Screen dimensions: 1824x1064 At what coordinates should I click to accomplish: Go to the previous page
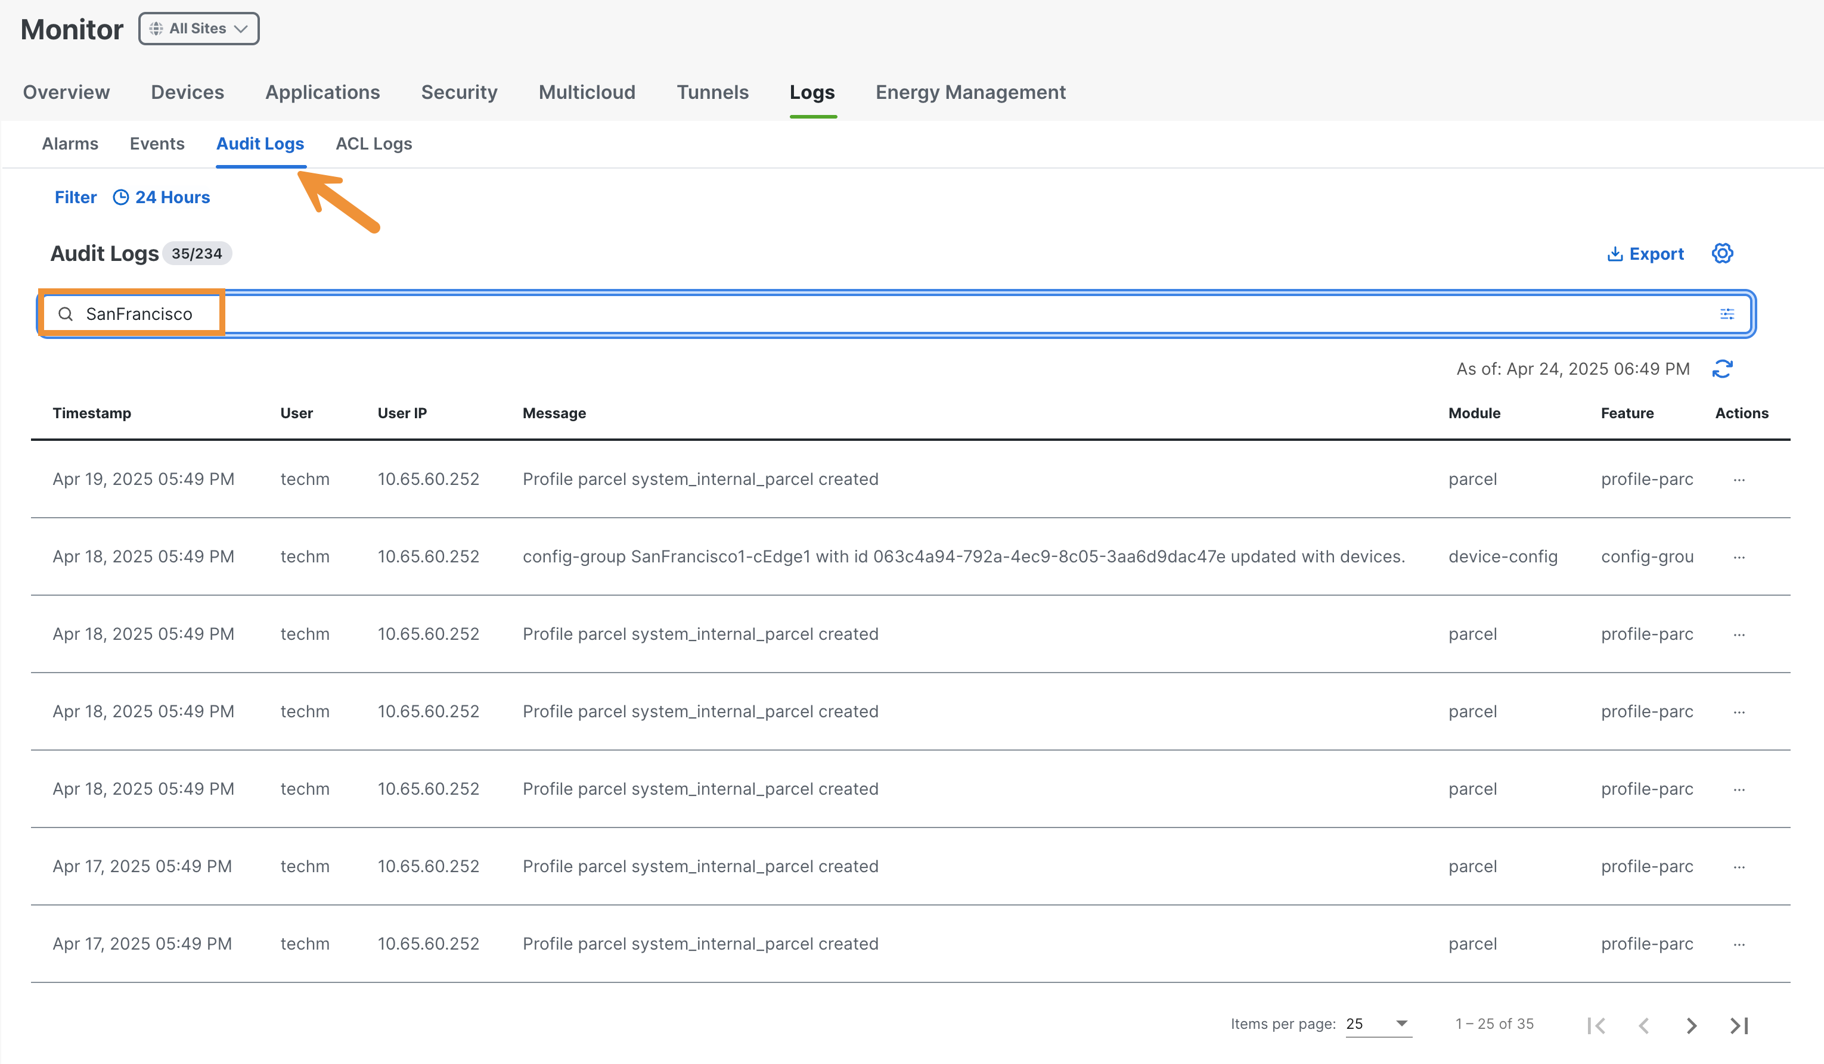point(1644,1025)
